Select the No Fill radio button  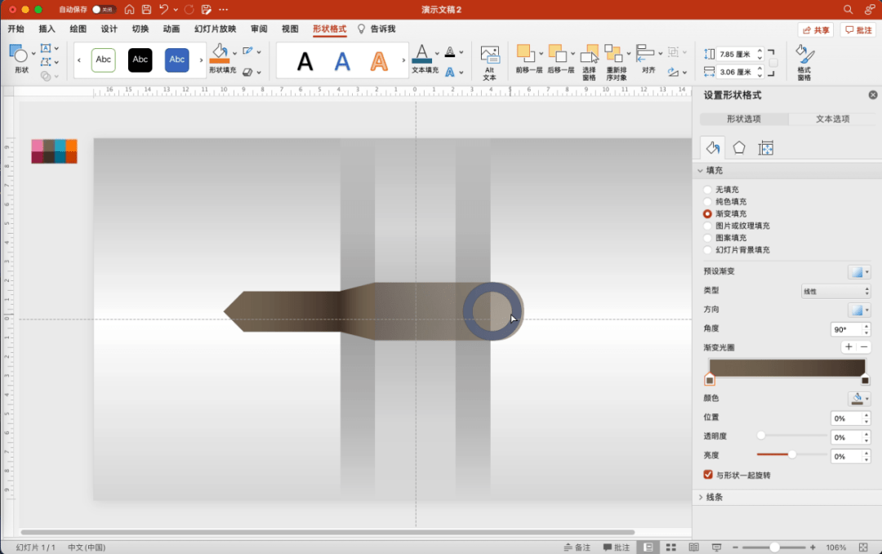point(707,190)
